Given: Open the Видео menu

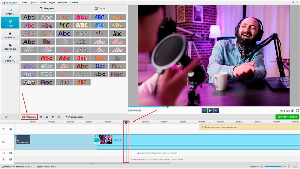Looking at the screenshot, I should (52, 2).
